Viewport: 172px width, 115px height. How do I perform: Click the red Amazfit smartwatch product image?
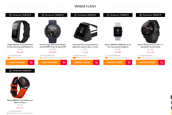pyautogui.click(x=20, y=87)
